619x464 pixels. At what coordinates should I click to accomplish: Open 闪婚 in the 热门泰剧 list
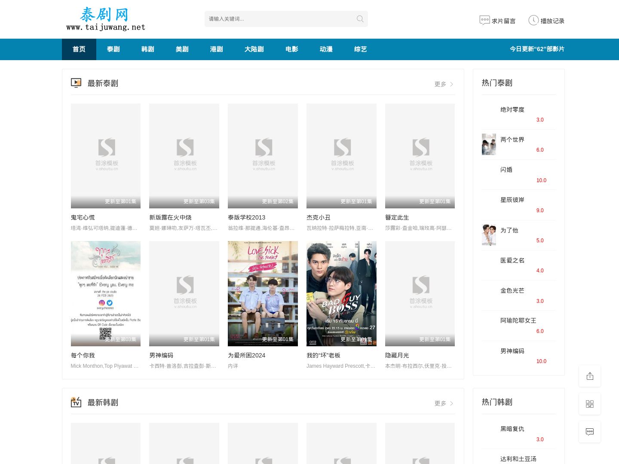[x=506, y=170]
